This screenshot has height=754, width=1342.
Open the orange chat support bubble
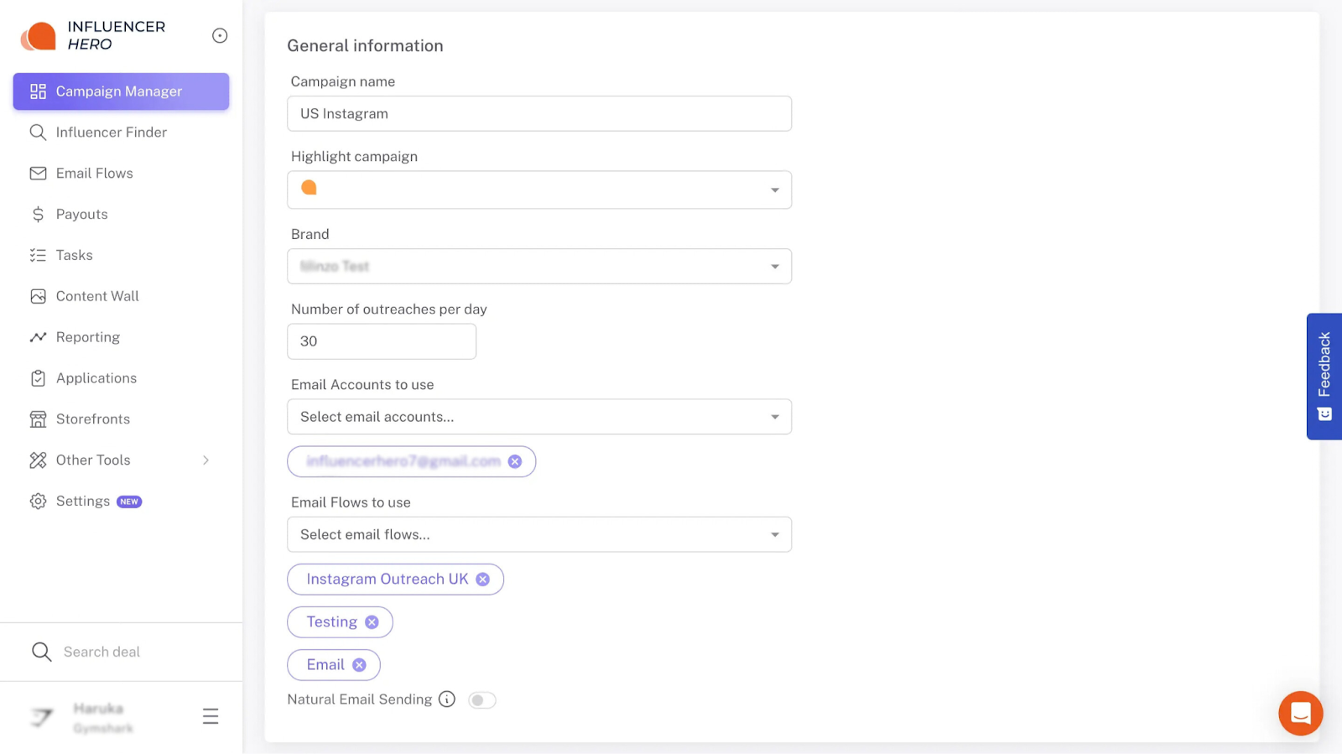1300,713
